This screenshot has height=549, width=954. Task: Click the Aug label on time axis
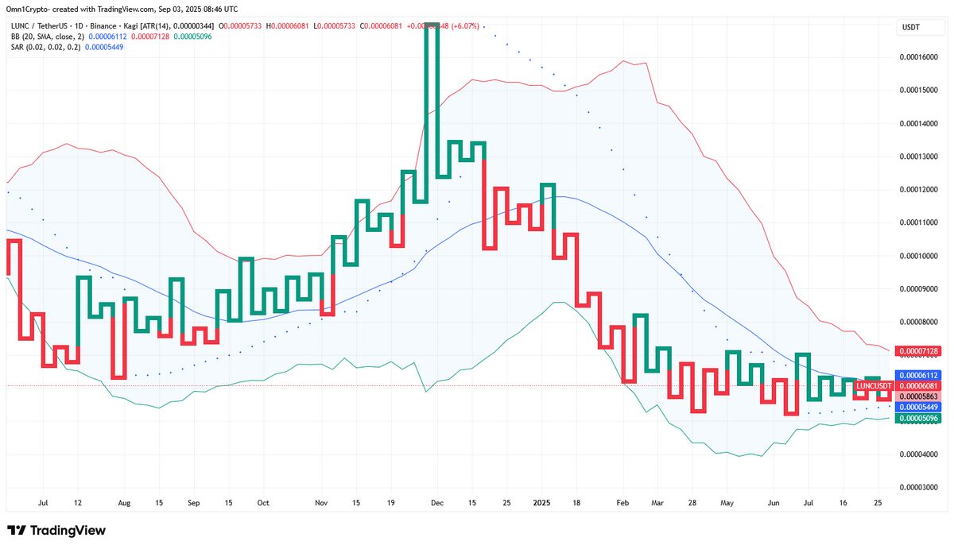pos(122,503)
